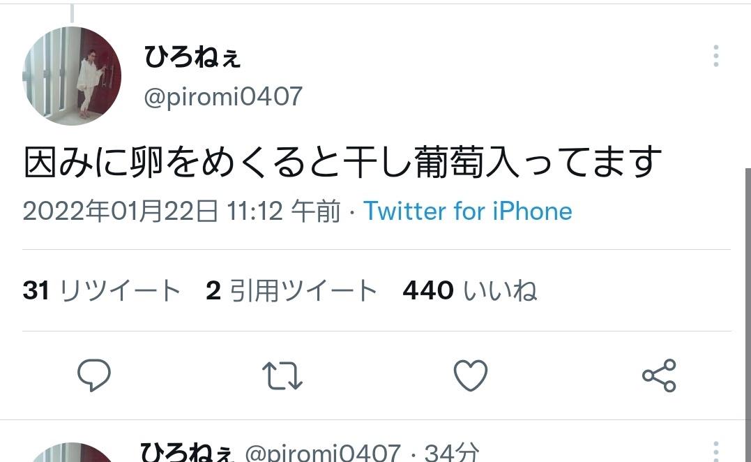
Task: Open the three-dot menu on main tweet
Action: click(716, 56)
